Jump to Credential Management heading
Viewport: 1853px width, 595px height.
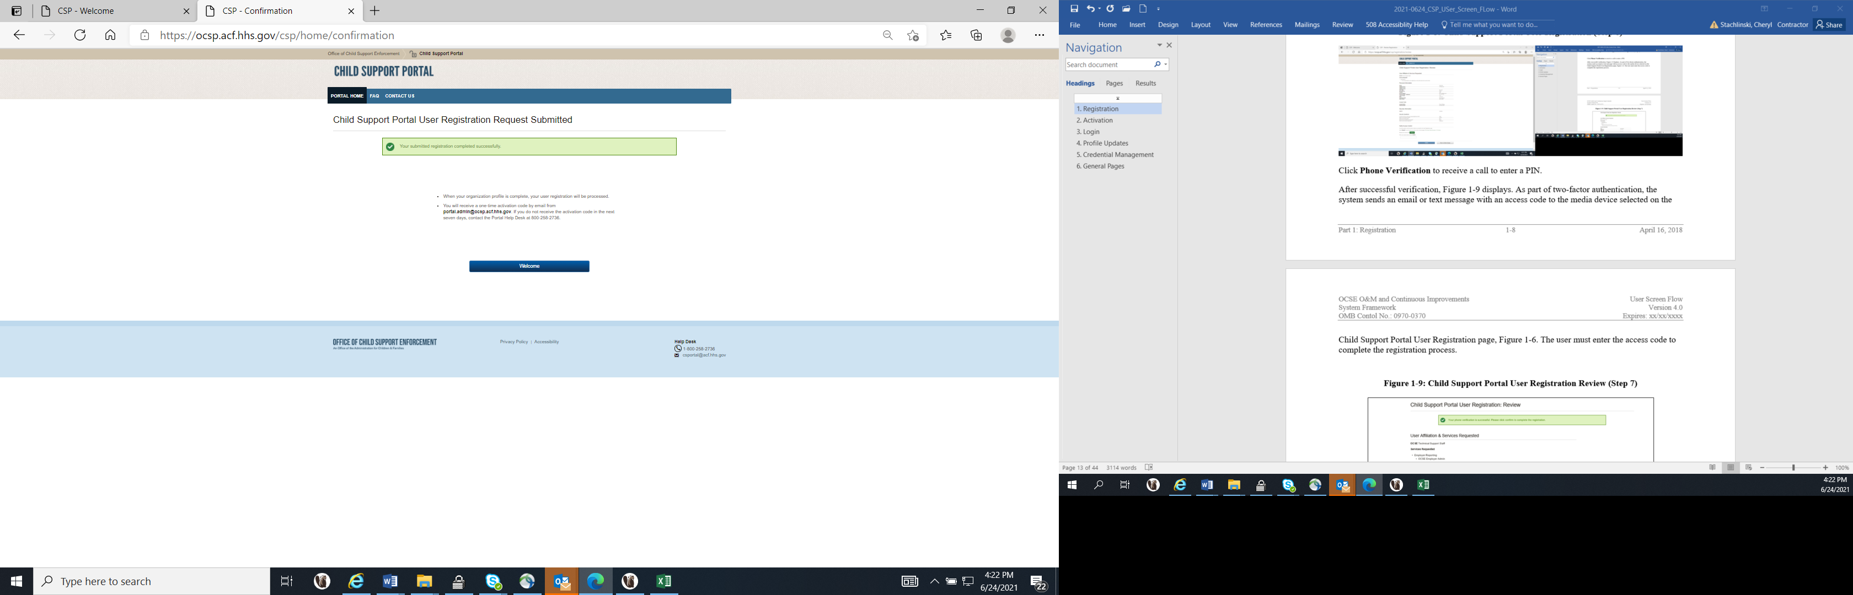pos(1114,154)
